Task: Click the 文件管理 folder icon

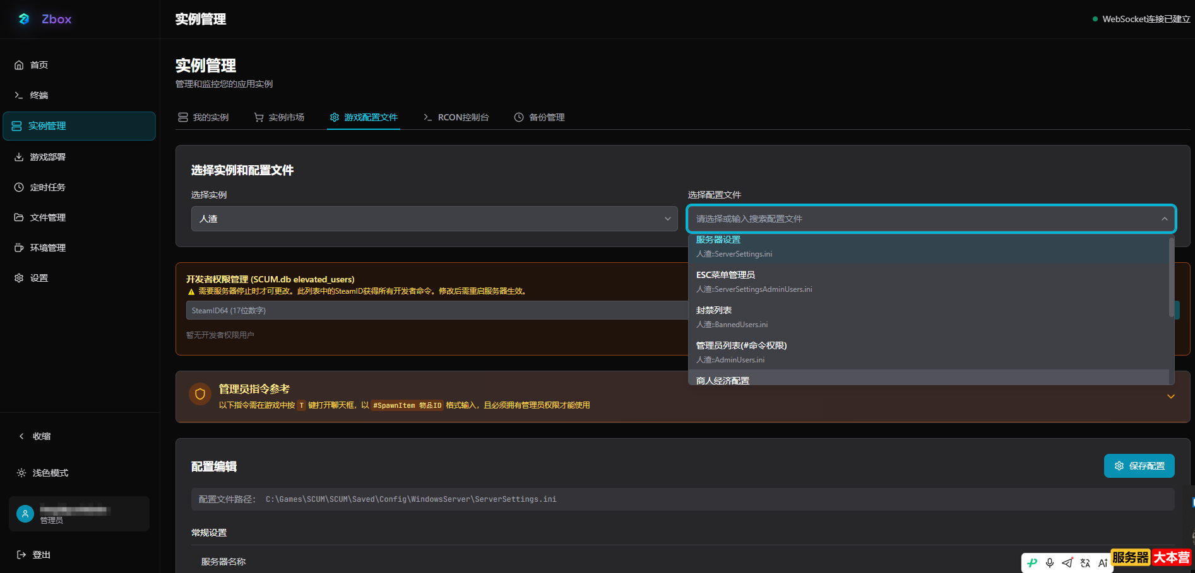Action: [x=19, y=217]
